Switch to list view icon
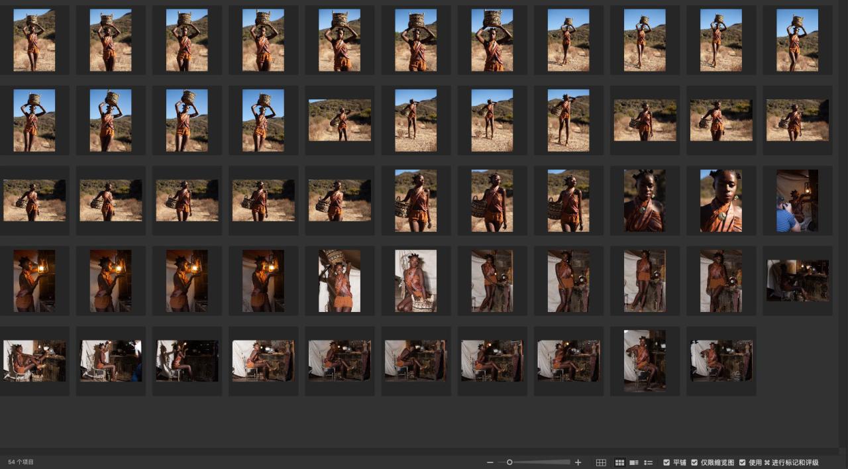The image size is (848, 469). click(x=649, y=462)
